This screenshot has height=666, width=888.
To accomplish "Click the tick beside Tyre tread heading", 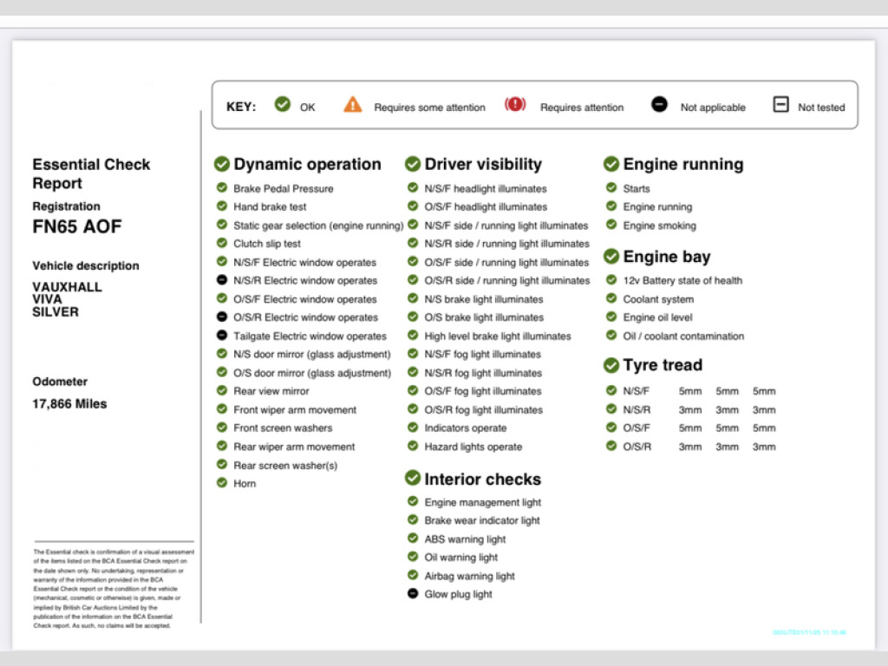I will click(x=611, y=365).
